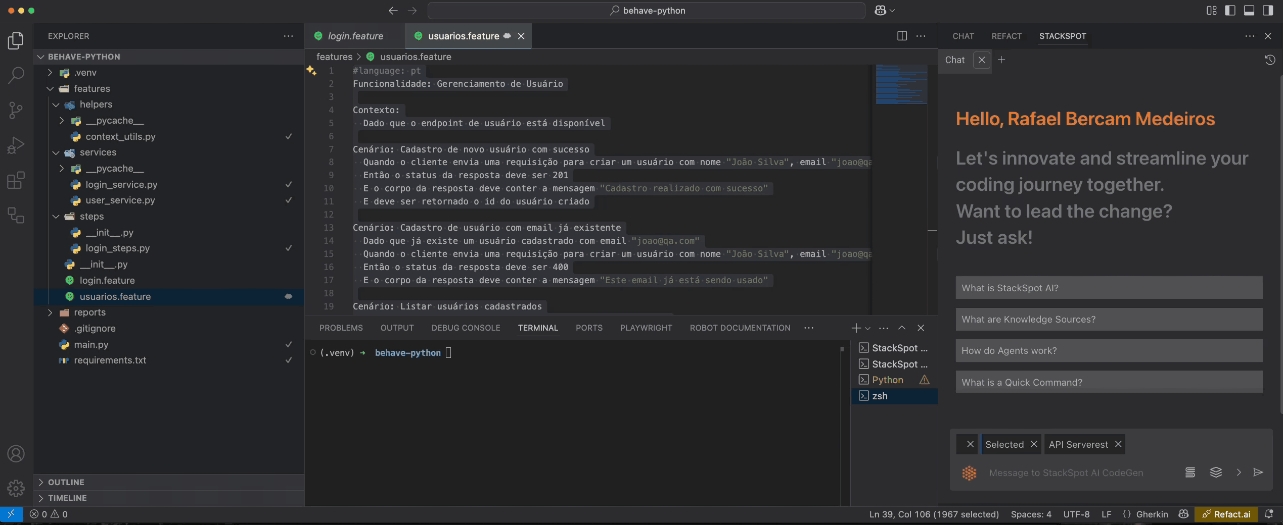Viewport: 1283px width, 525px height.
Task: Open the CHAT side panel tab
Action: (x=963, y=36)
